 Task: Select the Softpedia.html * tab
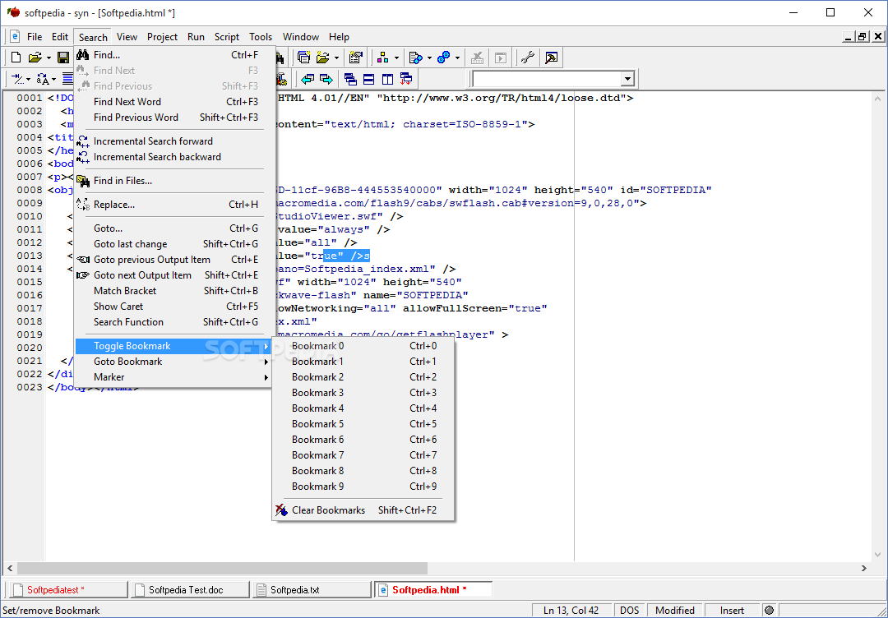433,590
